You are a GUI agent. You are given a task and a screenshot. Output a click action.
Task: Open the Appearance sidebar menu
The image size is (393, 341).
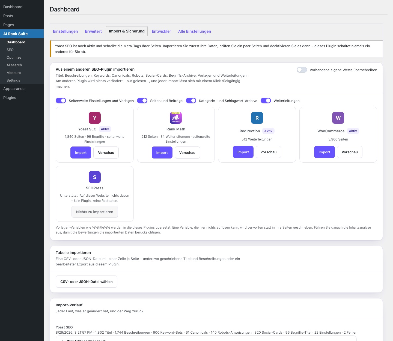point(22,89)
